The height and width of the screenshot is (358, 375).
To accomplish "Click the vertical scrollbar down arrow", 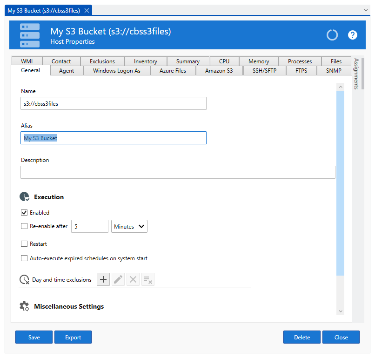I will [x=340, y=311].
